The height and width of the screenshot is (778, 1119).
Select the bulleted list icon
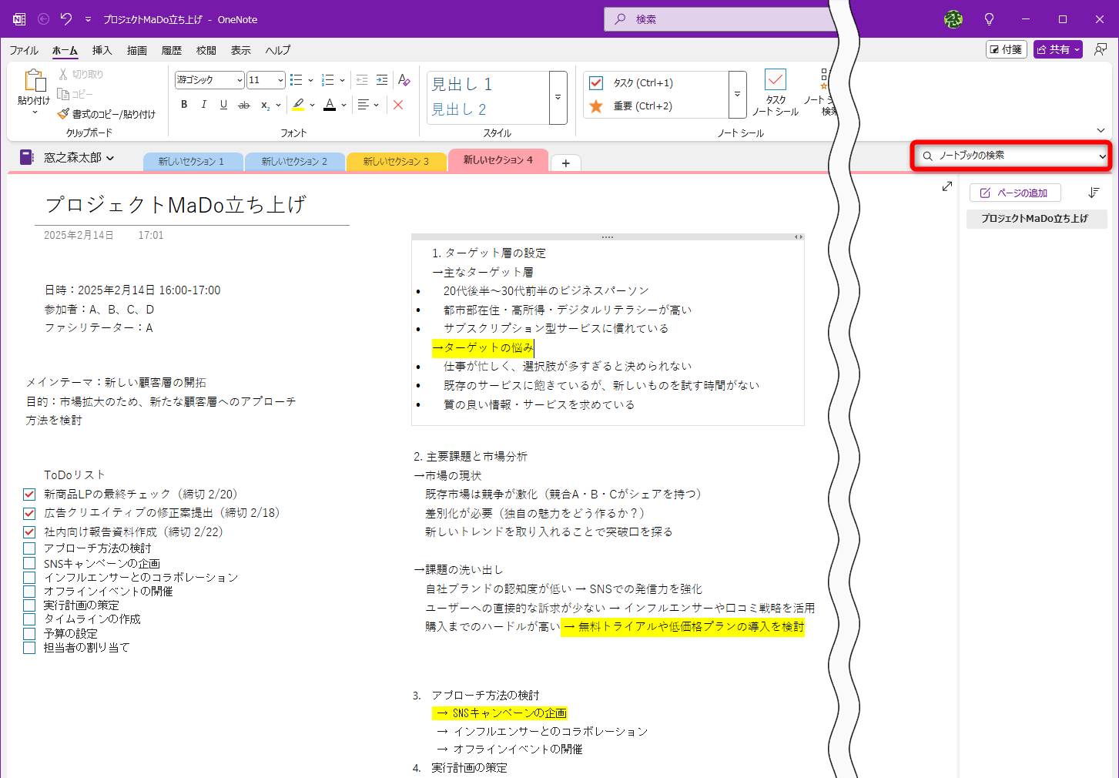click(x=297, y=79)
